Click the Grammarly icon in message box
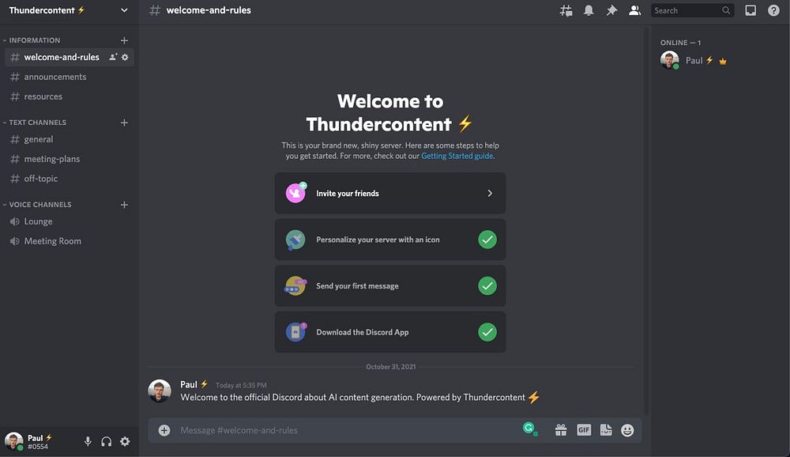 (529, 429)
